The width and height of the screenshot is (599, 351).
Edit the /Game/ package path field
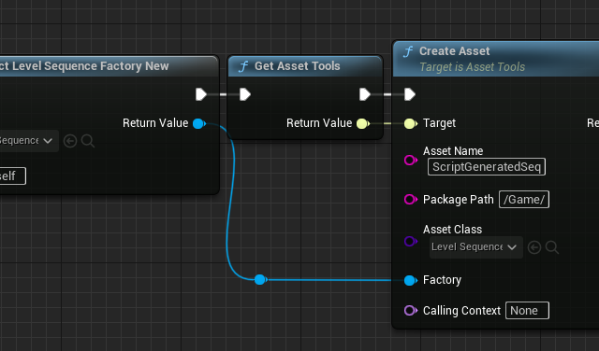[524, 200]
